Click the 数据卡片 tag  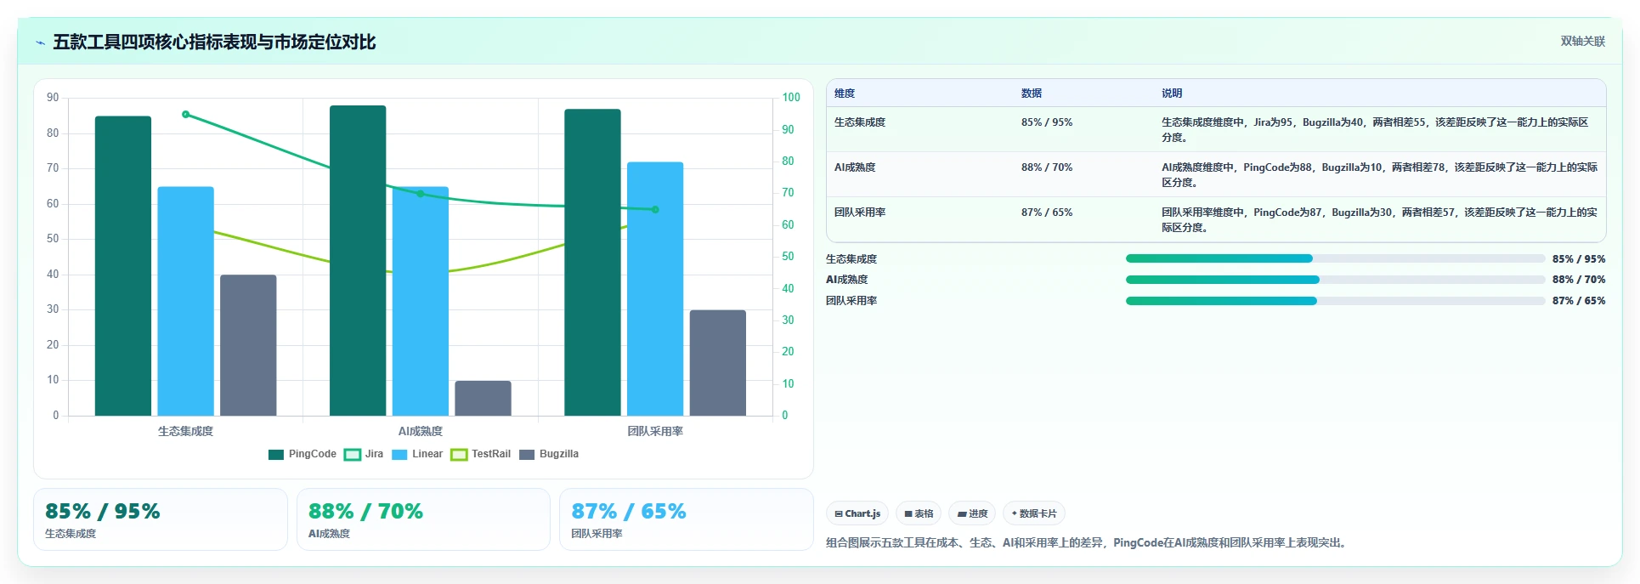tap(1034, 513)
